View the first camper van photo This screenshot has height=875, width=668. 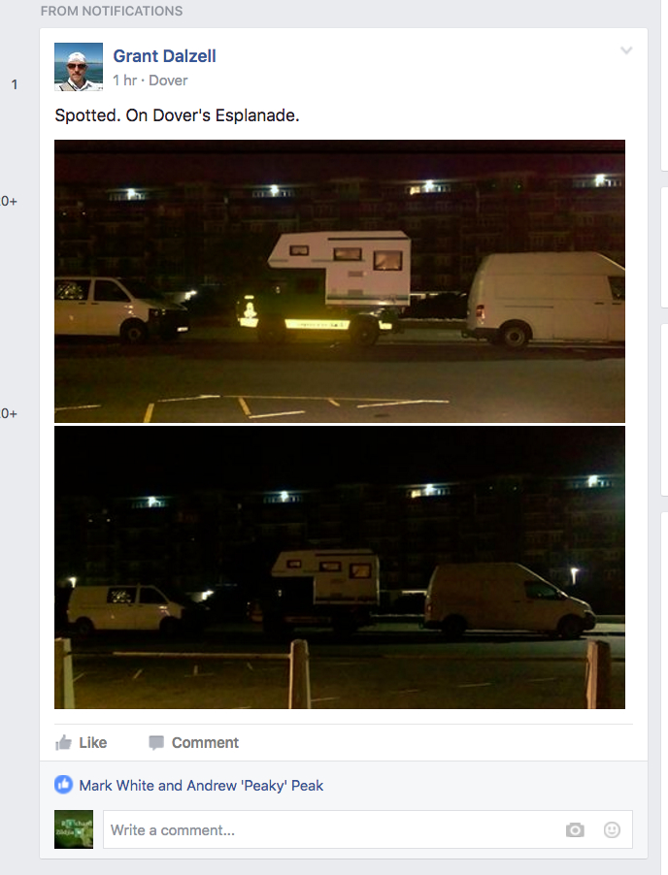(340, 280)
